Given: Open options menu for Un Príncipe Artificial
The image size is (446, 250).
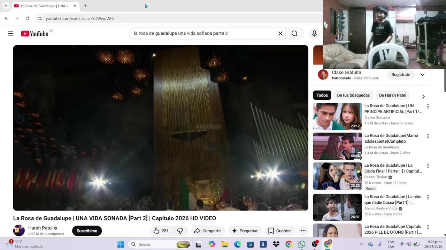Looking at the screenshot, I should coord(428,106).
